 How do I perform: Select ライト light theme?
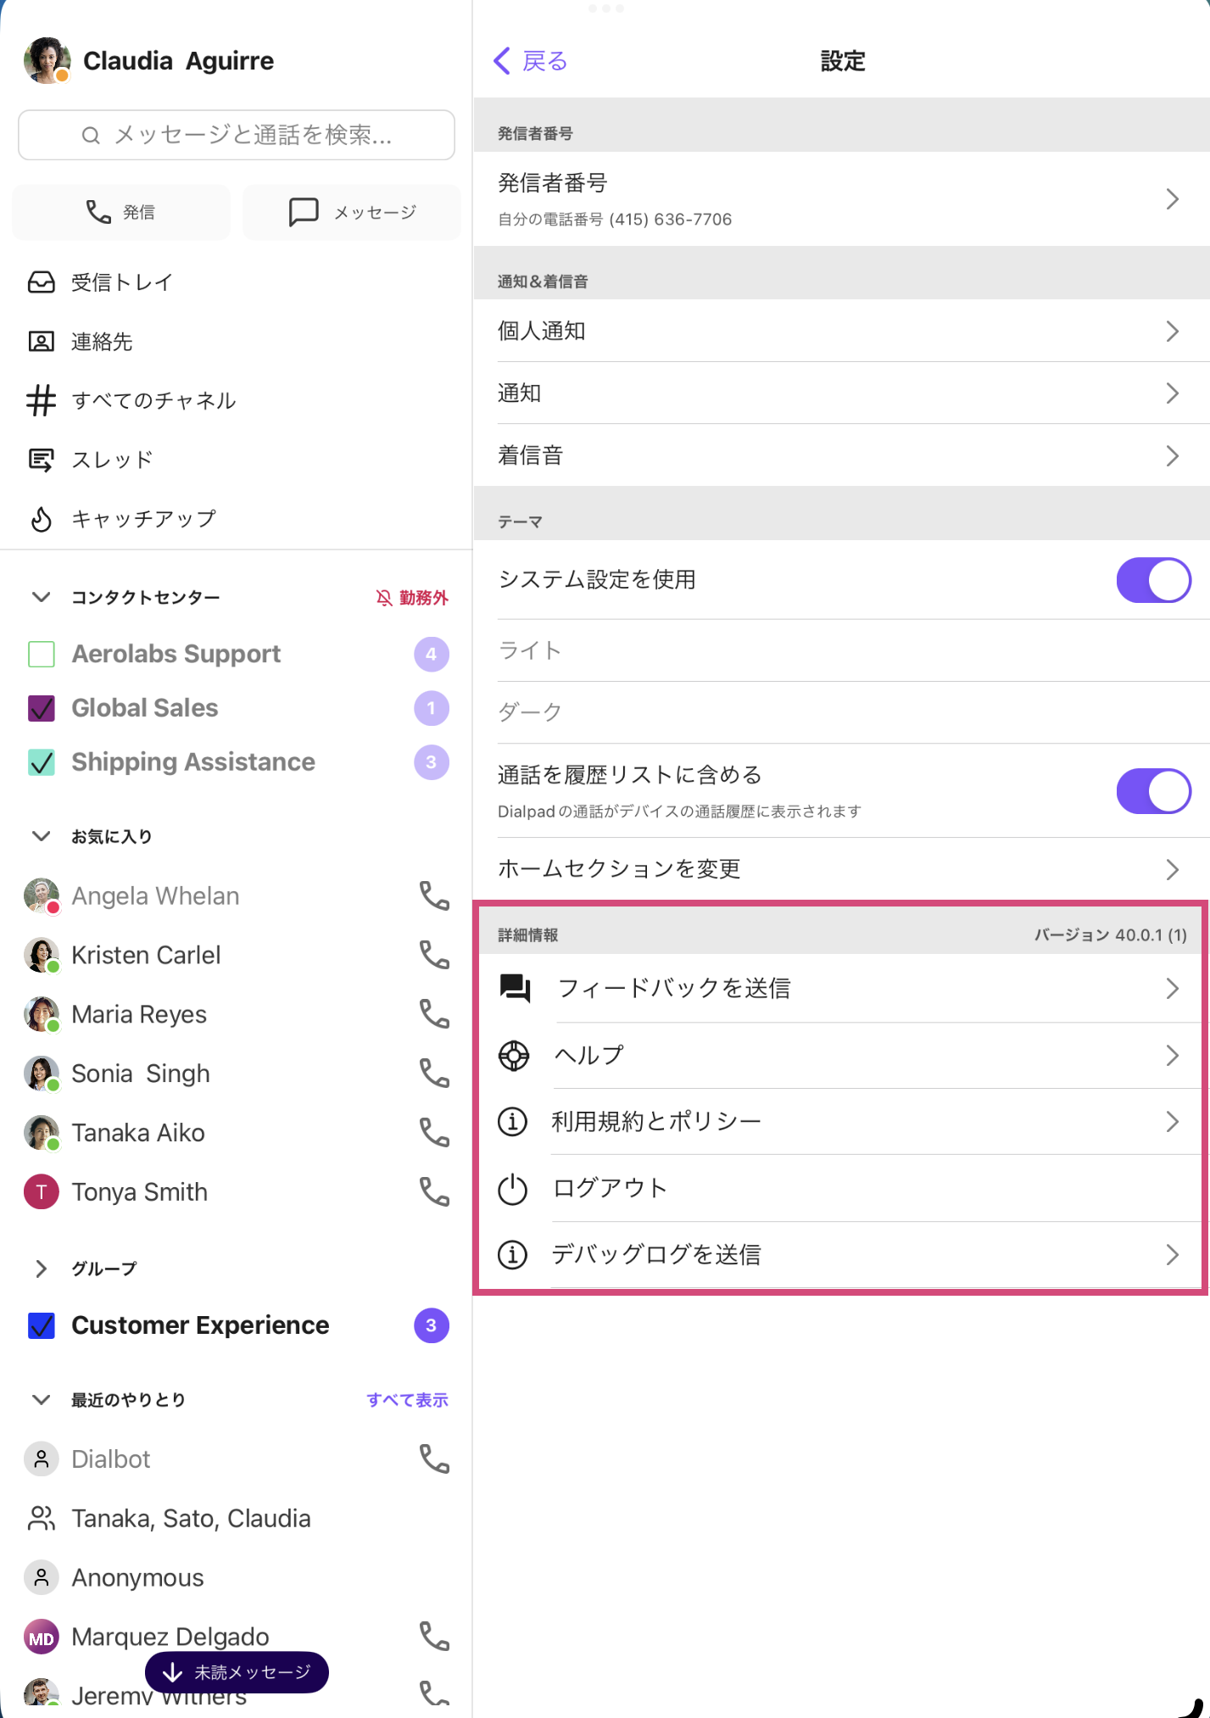click(841, 650)
